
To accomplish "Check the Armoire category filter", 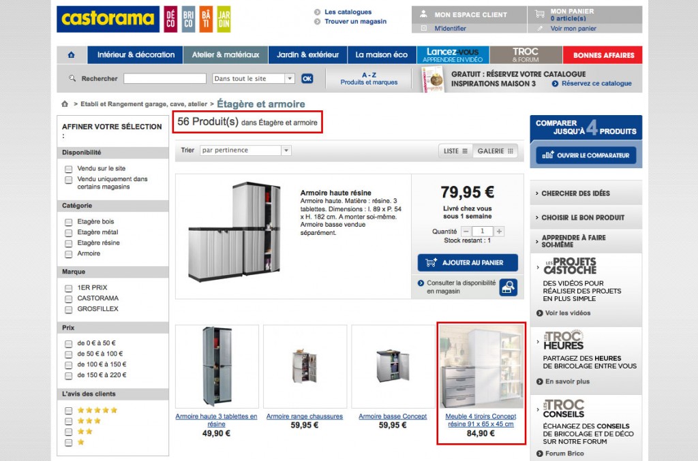I will click(69, 254).
